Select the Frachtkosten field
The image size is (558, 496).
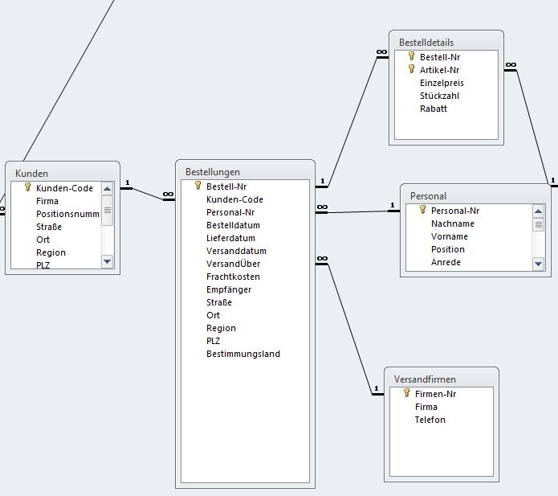click(x=233, y=277)
